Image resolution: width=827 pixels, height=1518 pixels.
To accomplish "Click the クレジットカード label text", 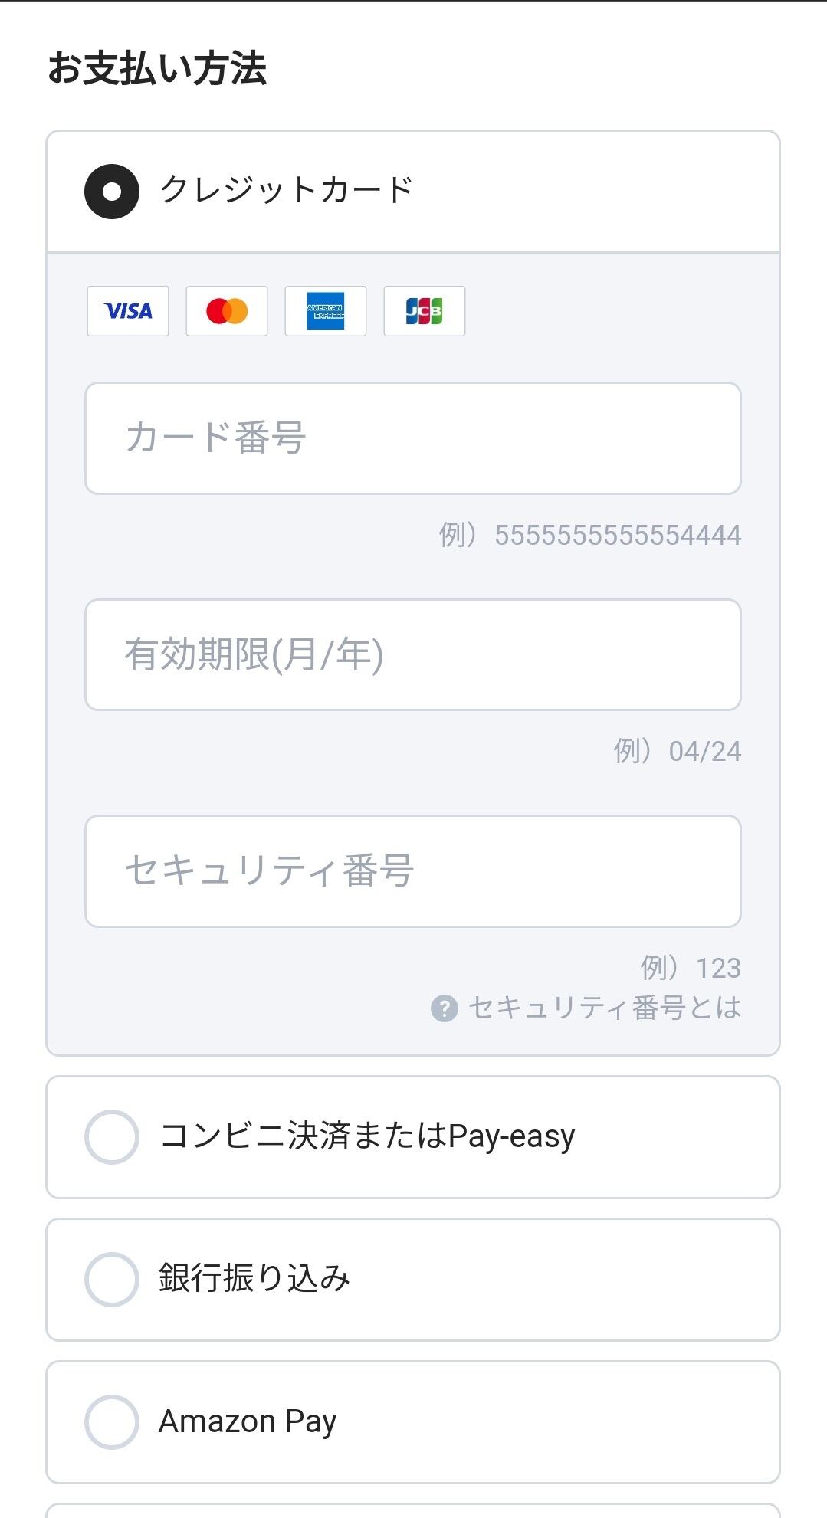I will pos(287,190).
